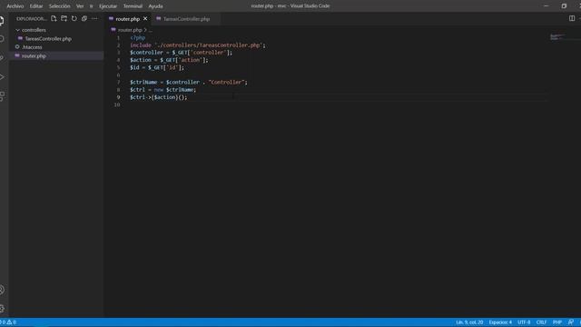This screenshot has width=581, height=327.
Task: Click the $ctrl->{$action}() call on line 9
Action: (159, 97)
